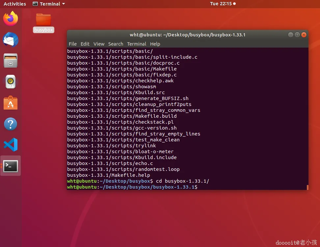Open the Search menu
The width and height of the screenshot is (320, 247).
pos(116,44)
